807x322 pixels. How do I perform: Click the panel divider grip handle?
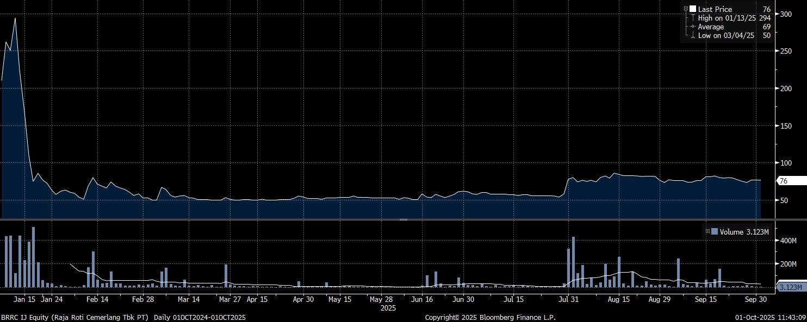(x=403, y=219)
